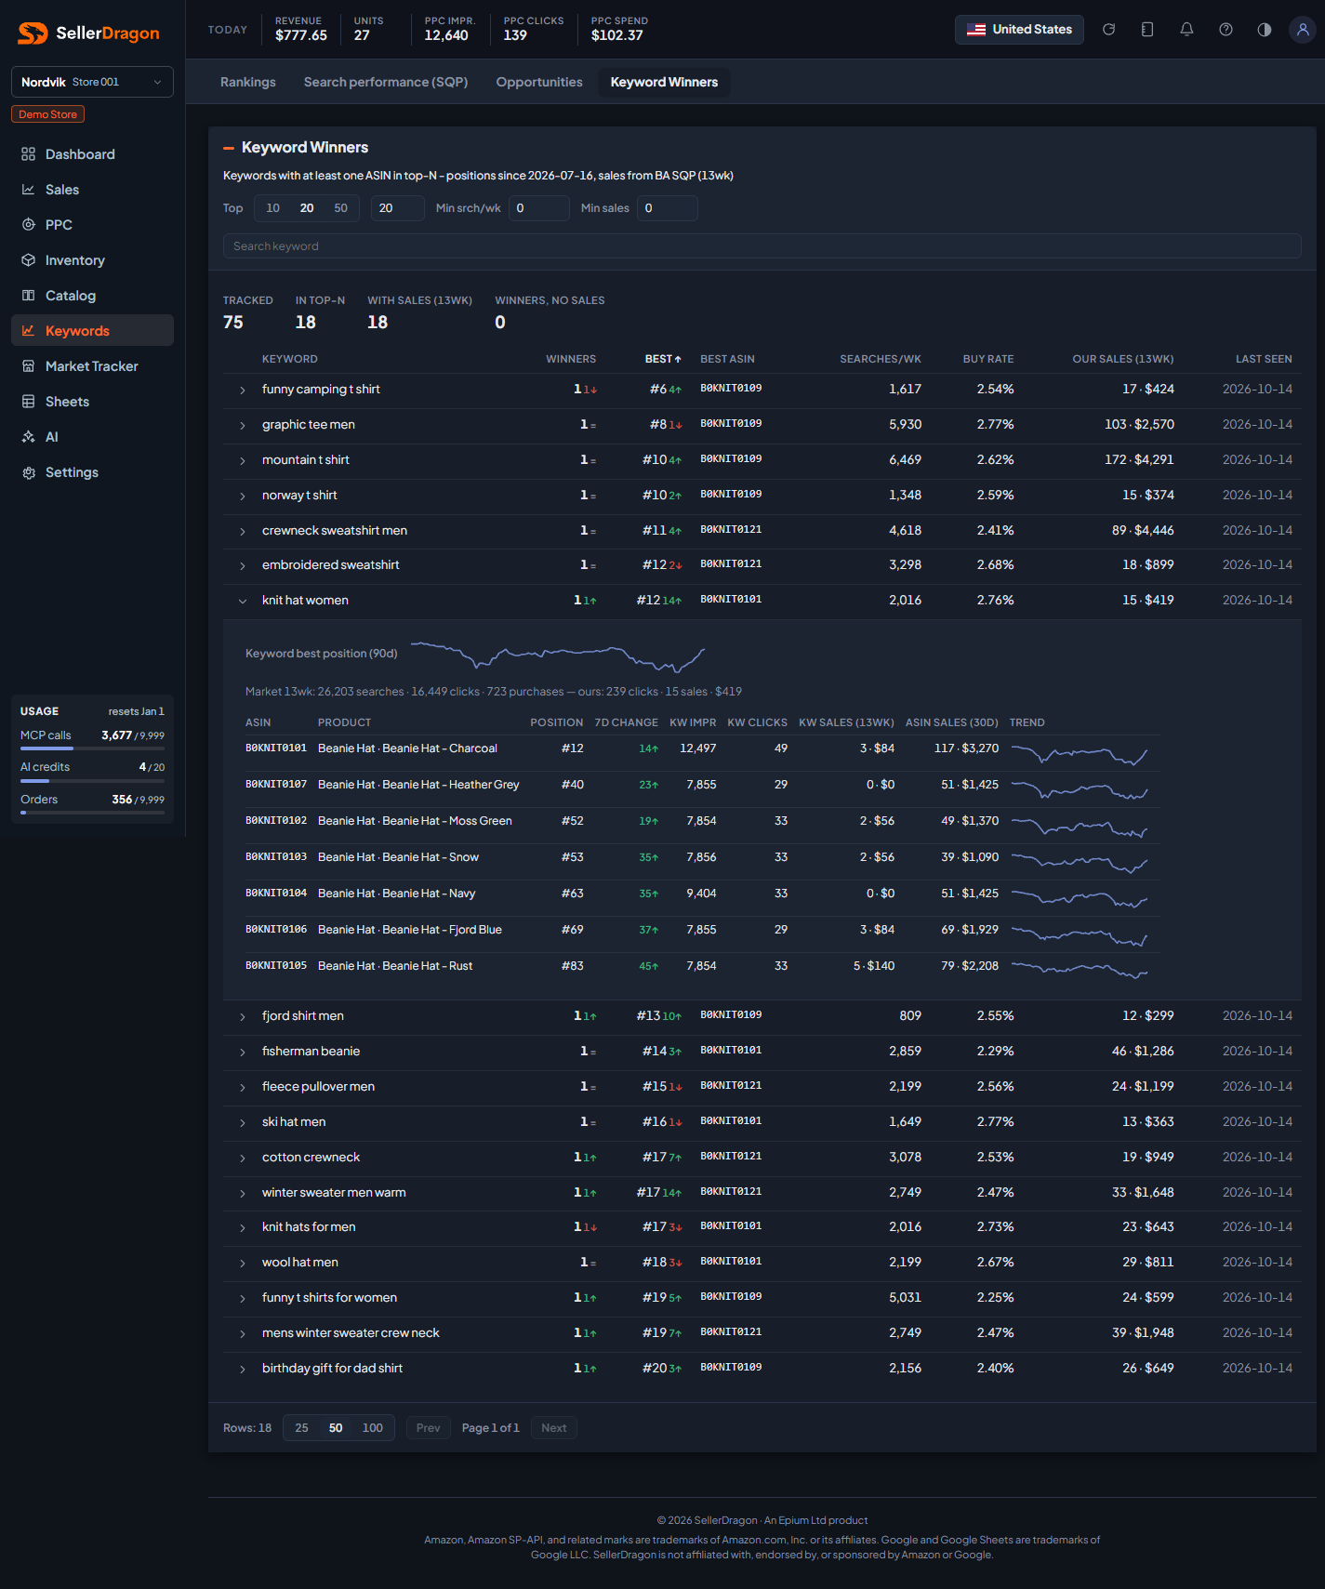Image resolution: width=1325 pixels, height=1589 pixels.
Task: Click the refresh icon in top bar
Action: click(x=1108, y=30)
